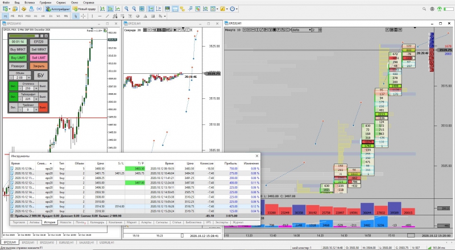The width and height of the screenshot is (455, 250).
Task: Disable Стоплосс with Выкл. button
Action: click(43, 86)
